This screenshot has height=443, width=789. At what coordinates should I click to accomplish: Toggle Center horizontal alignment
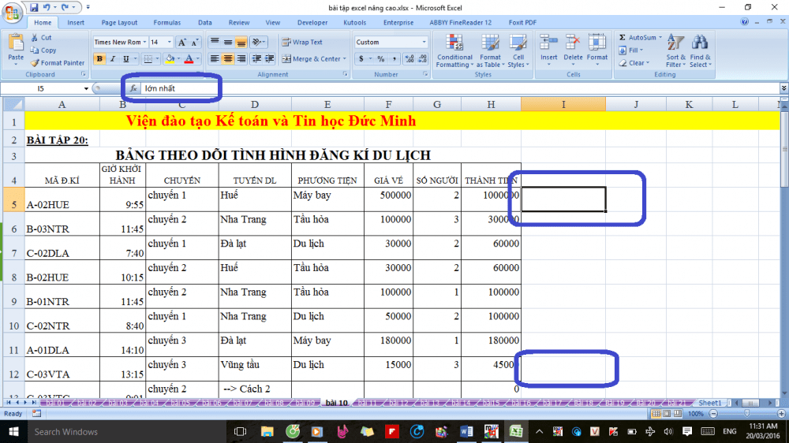tap(227, 59)
